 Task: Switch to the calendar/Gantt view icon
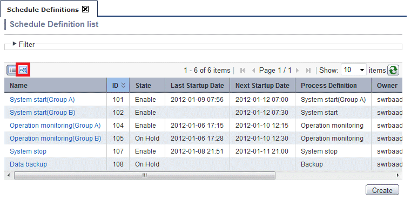point(23,70)
